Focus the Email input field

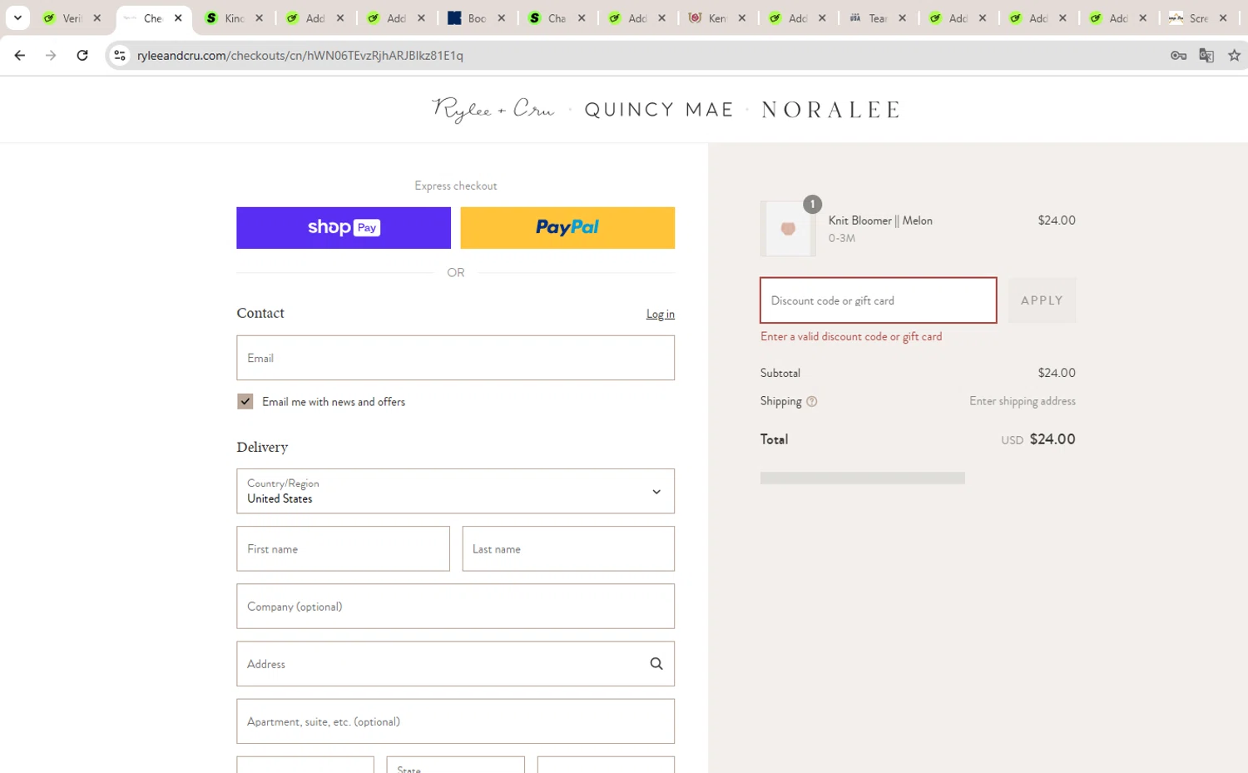pyautogui.click(x=455, y=358)
